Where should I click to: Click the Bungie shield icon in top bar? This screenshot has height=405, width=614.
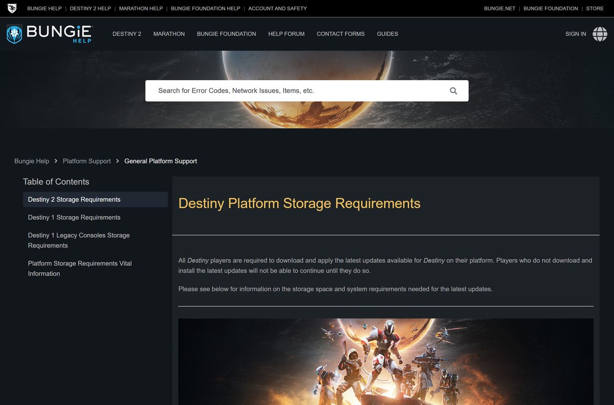12,8
